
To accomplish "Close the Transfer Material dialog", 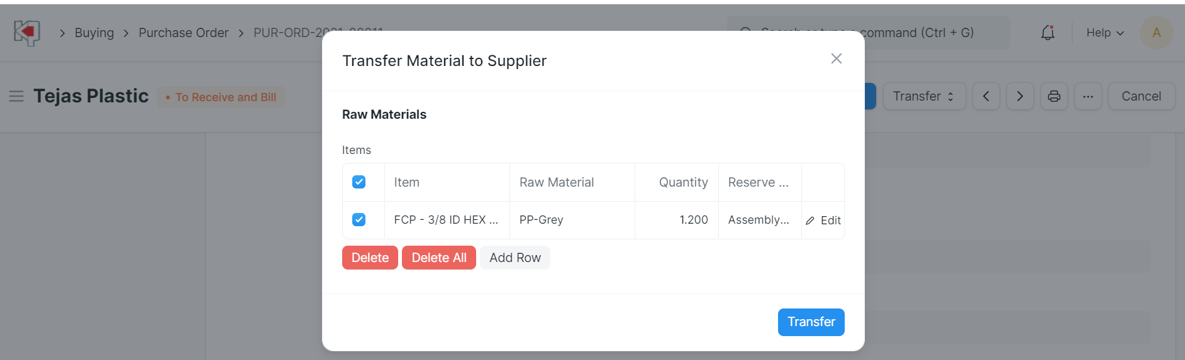I will click(x=836, y=58).
